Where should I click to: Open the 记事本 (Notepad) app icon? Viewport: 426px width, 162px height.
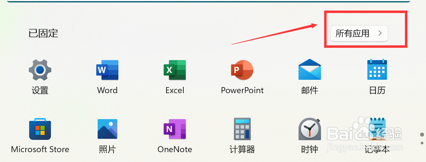click(x=377, y=129)
